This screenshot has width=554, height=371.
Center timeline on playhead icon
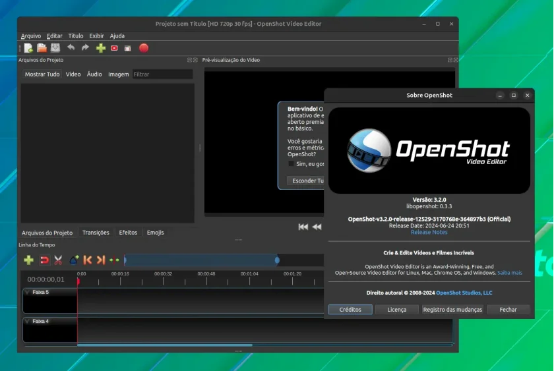114,260
